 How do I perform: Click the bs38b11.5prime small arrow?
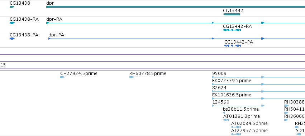(x=224, y=113)
